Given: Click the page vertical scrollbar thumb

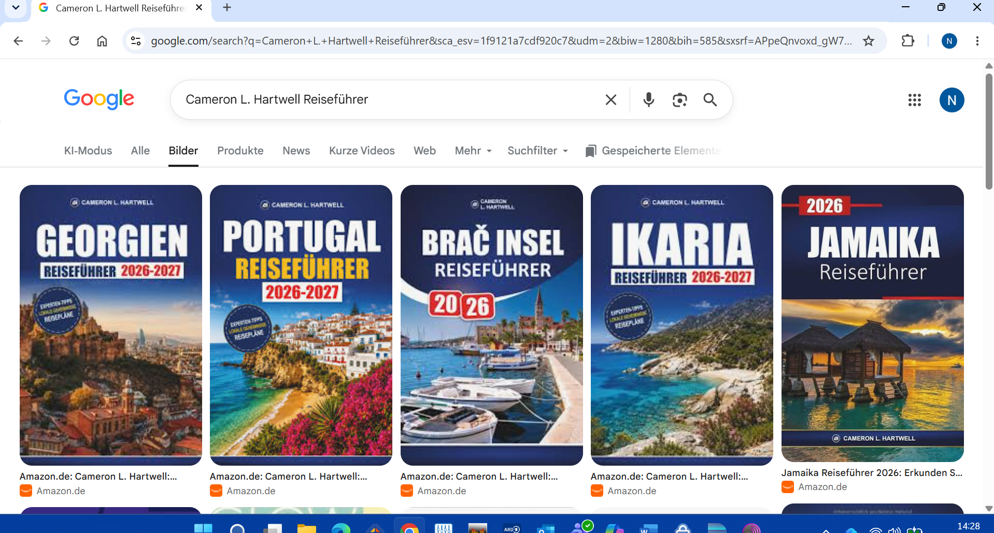Looking at the screenshot, I should click(989, 132).
